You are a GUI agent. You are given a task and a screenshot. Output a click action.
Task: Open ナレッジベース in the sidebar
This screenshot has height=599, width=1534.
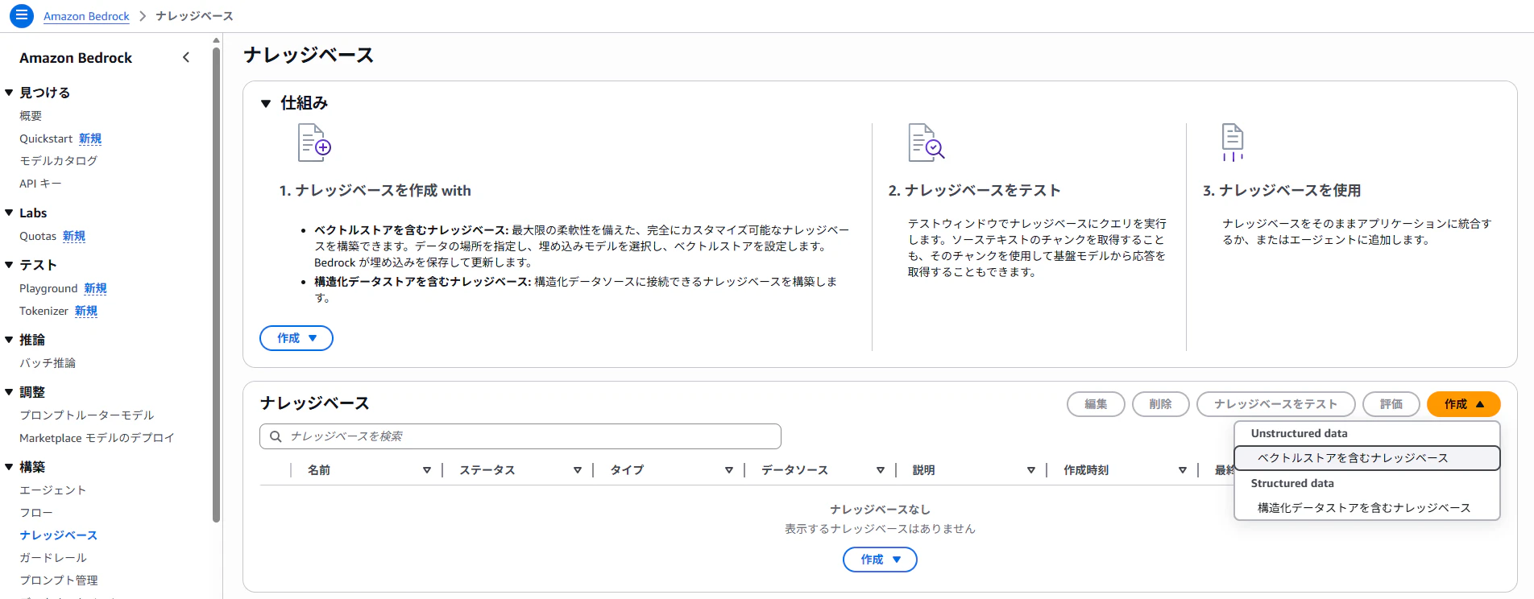tap(59, 535)
